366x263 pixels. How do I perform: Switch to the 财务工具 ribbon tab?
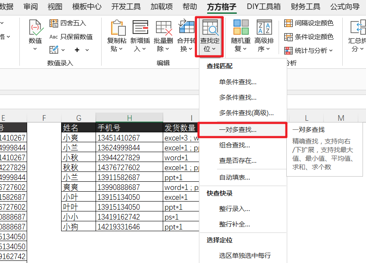click(x=305, y=6)
